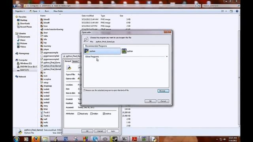253x142 pixels.
Task: Click the Browse button in Open with
Action: click(x=163, y=91)
